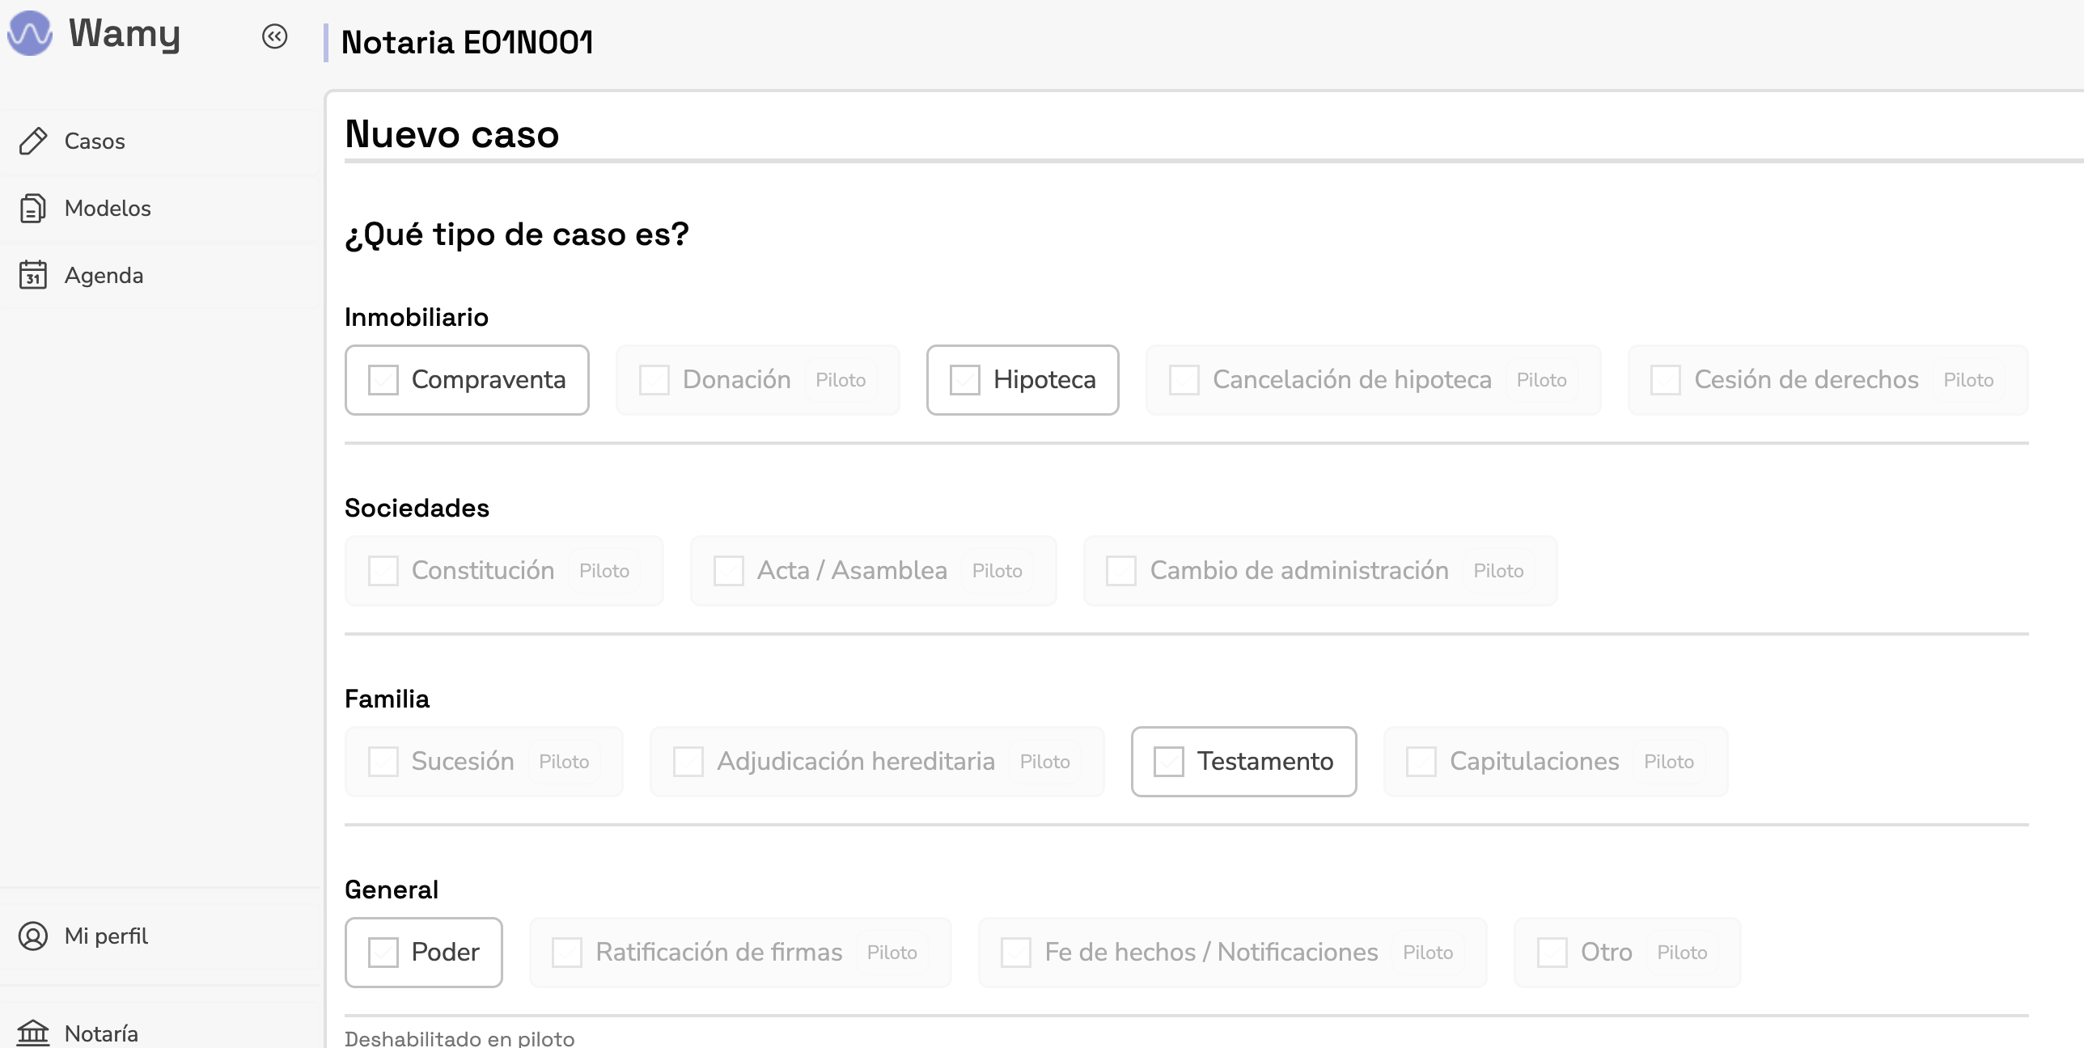This screenshot has height=1048, width=2084.
Task: Enable the Hipoteca checkbox
Action: coord(965,379)
